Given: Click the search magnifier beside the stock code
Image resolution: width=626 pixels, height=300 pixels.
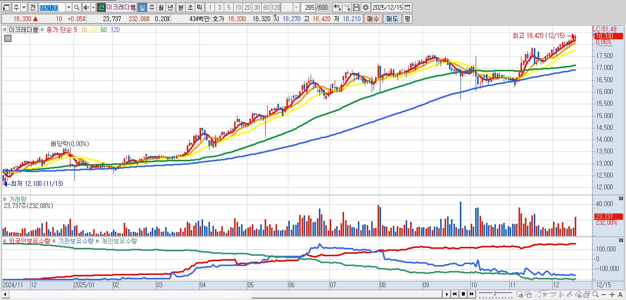Looking at the screenshot, I should point(76,7).
